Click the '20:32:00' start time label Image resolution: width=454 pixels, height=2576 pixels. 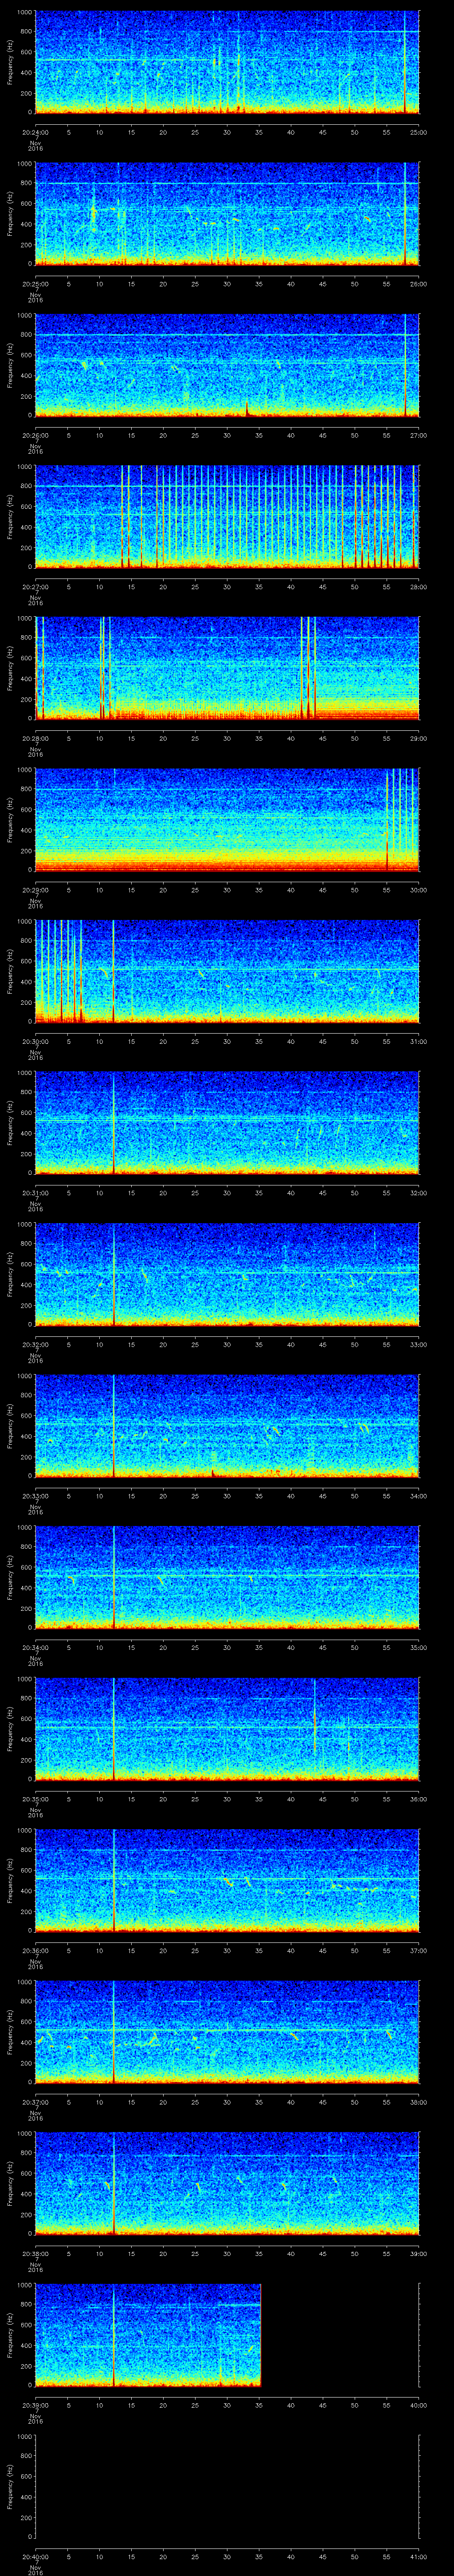click(x=35, y=1344)
